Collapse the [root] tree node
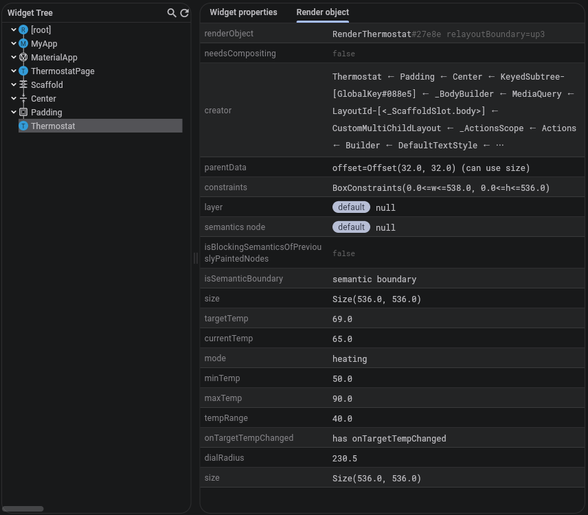588x515 pixels. [14, 30]
